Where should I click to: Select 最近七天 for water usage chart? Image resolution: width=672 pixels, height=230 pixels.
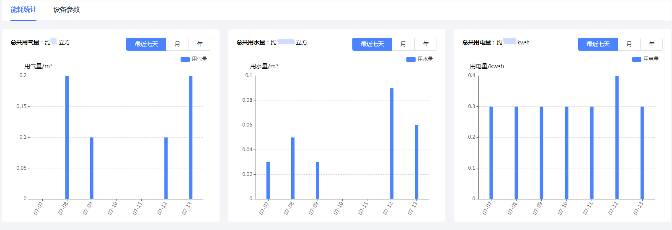click(x=372, y=44)
